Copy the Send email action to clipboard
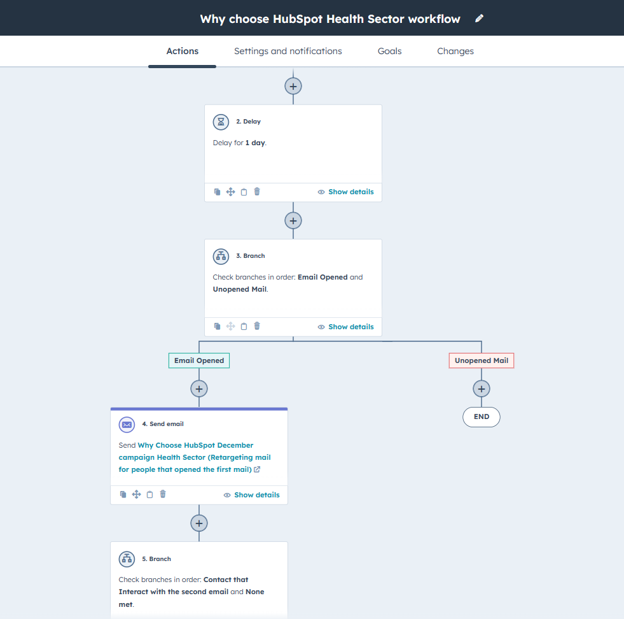624x619 pixels. (149, 494)
